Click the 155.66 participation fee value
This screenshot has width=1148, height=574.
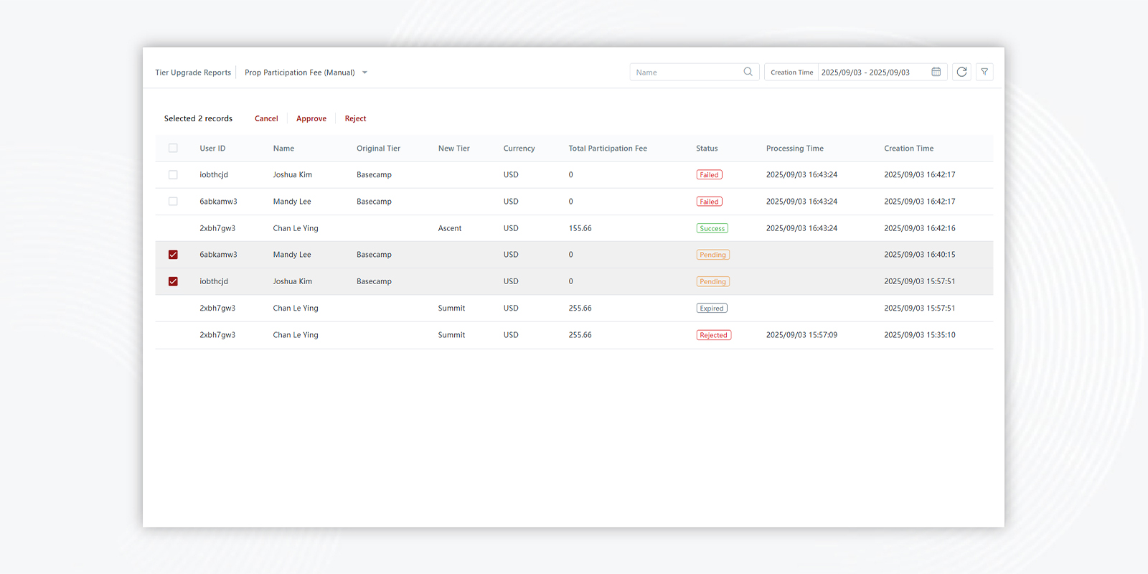click(x=580, y=228)
